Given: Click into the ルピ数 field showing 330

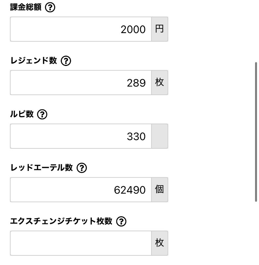Looking at the screenshot, I should point(81,136).
